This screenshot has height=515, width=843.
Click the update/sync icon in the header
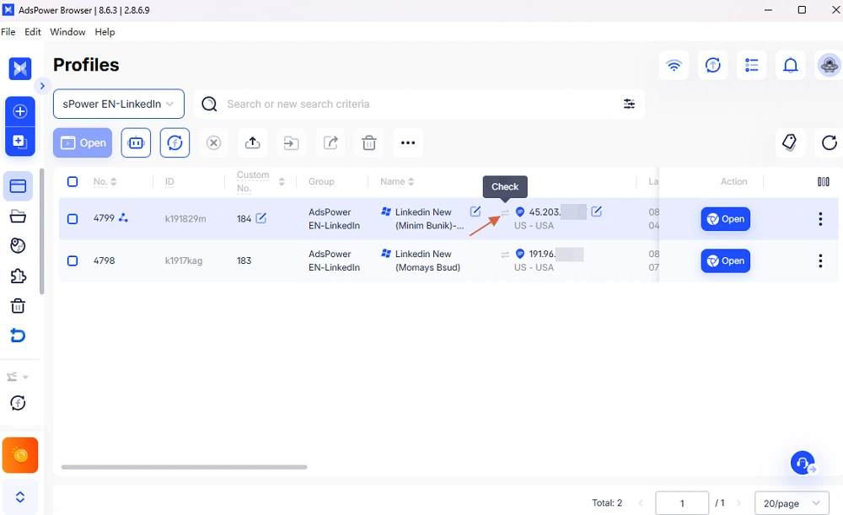[713, 65]
